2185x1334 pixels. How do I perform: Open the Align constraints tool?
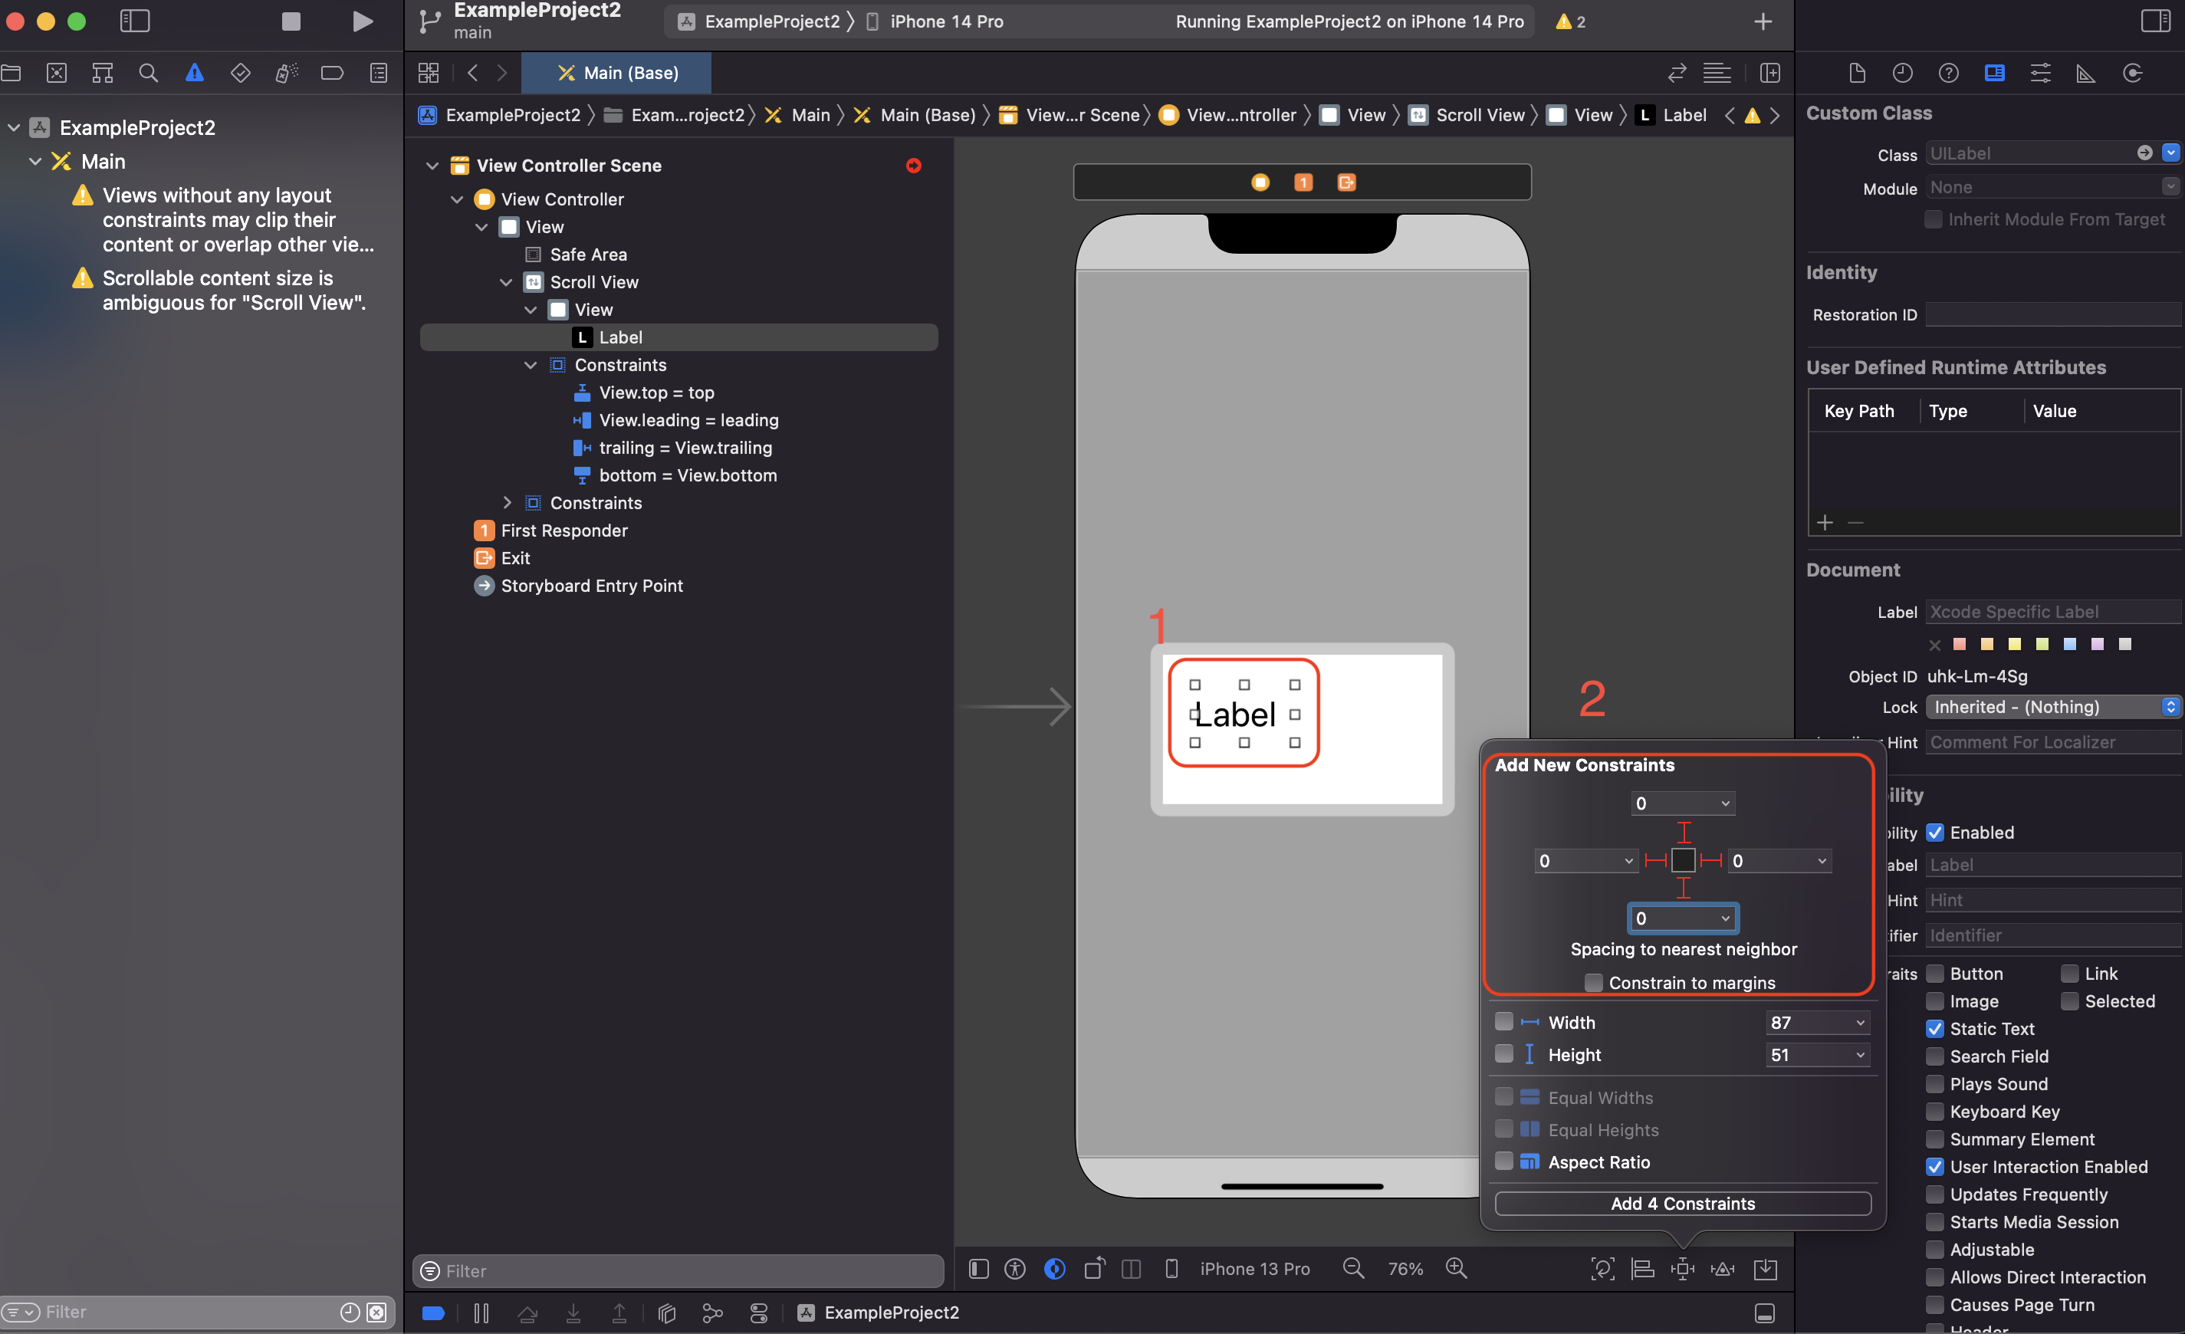[1642, 1268]
